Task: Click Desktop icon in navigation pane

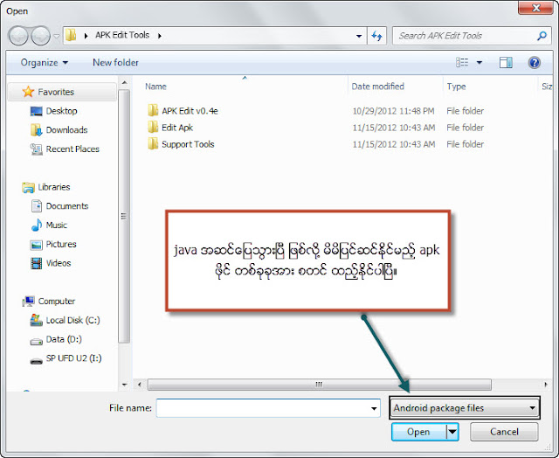Action: (x=37, y=111)
